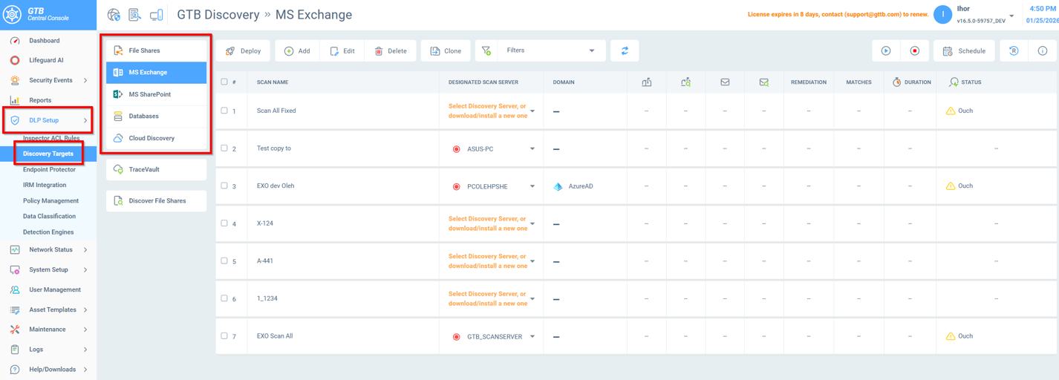Open Policy Management submenu item

tap(50, 200)
